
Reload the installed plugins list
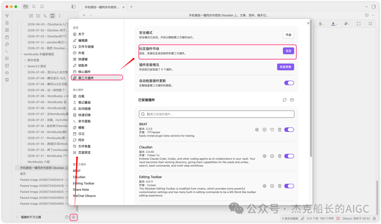(x=284, y=100)
